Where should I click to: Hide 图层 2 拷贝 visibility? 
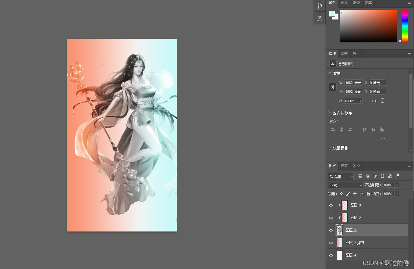click(331, 243)
